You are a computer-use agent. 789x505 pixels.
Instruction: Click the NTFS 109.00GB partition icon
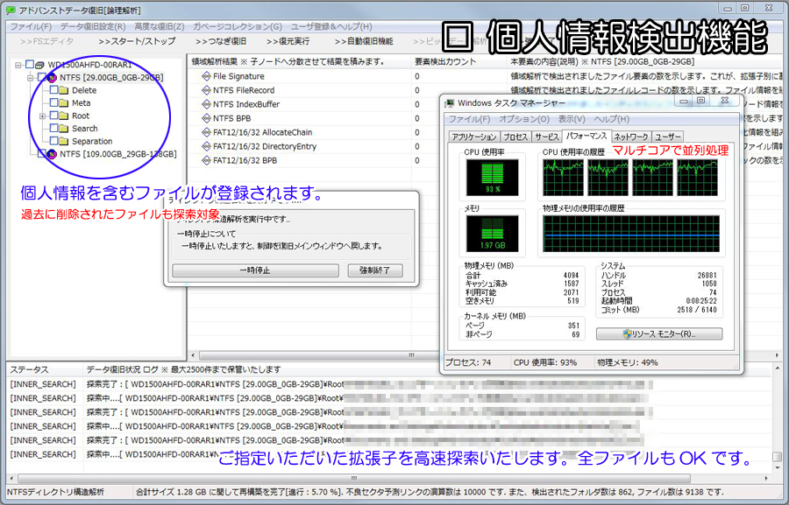pos(52,154)
